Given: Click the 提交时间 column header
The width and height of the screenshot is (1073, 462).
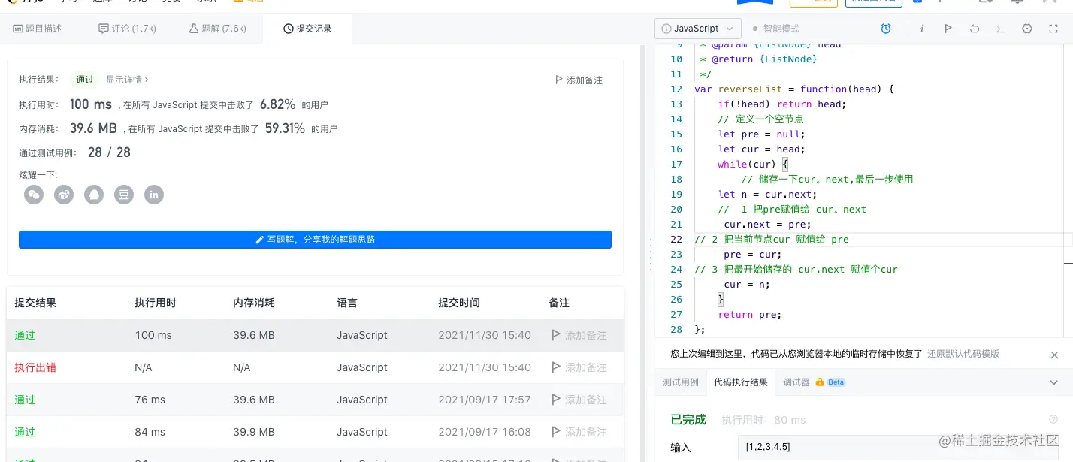Looking at the screenshot, I should [459, 303].
